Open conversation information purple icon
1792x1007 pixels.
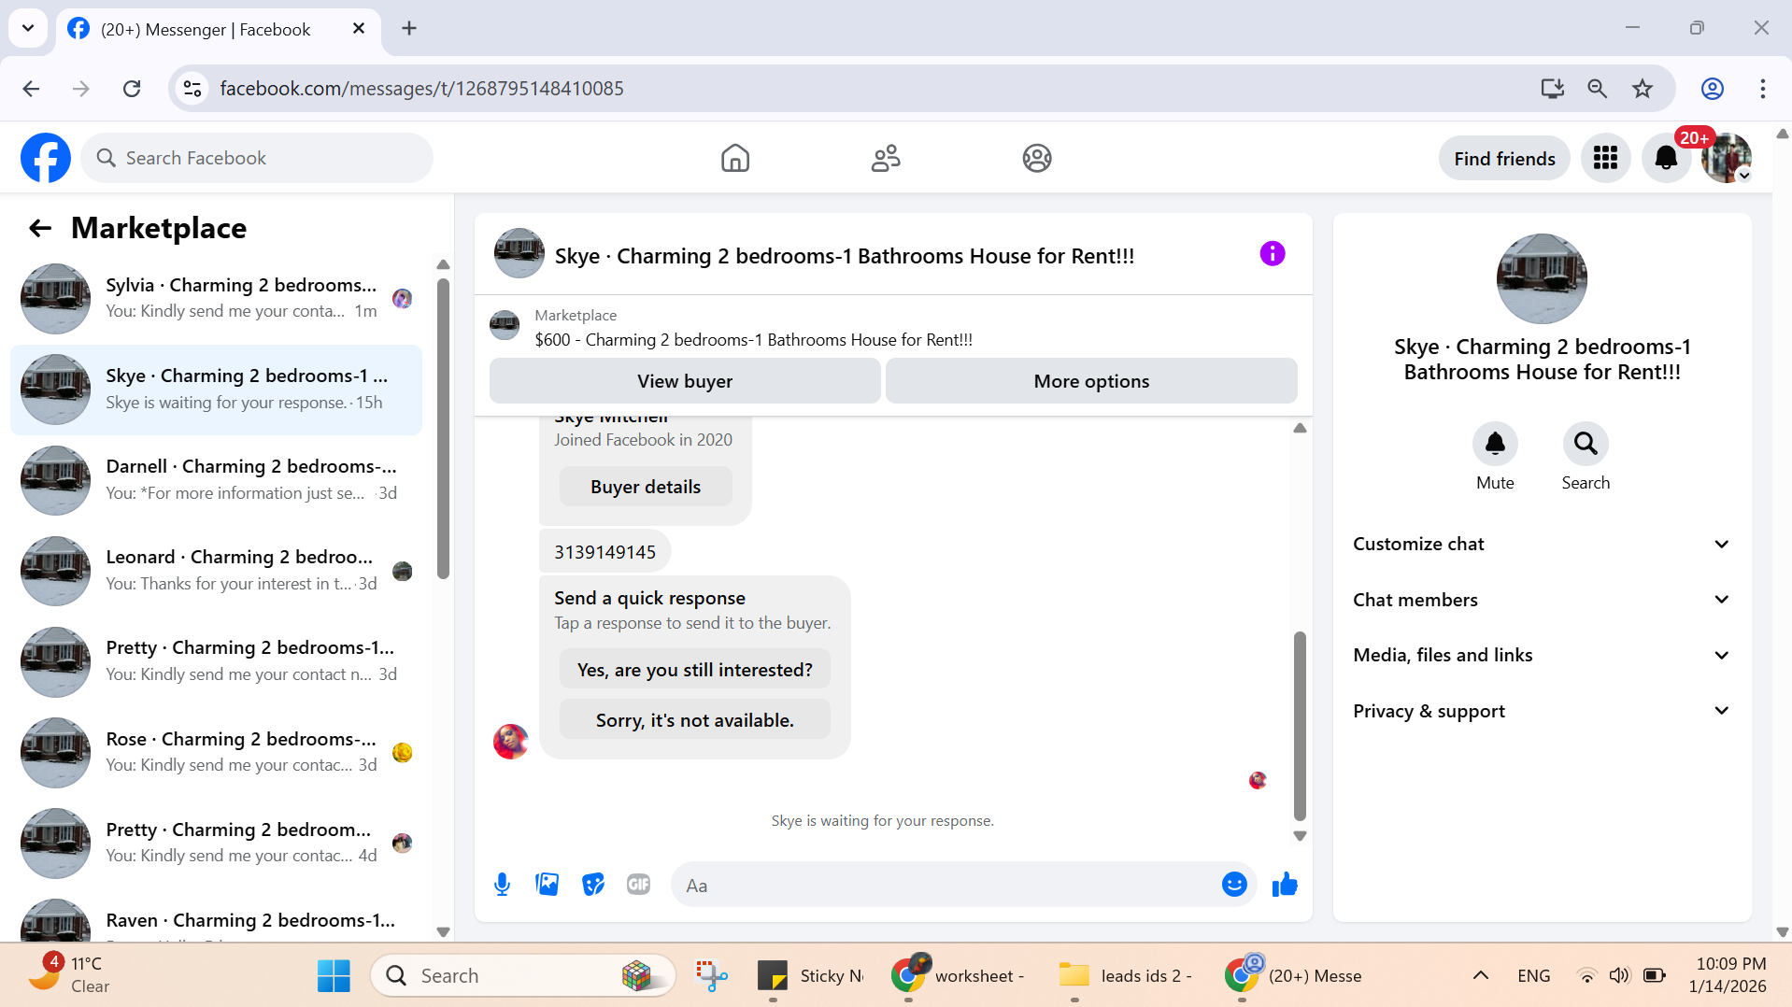(x=1273, y=253)
